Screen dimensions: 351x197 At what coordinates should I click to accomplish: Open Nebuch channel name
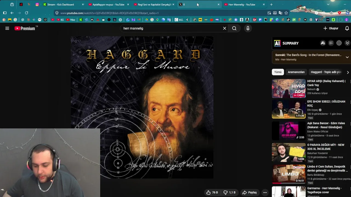click(x=311, y=89)
